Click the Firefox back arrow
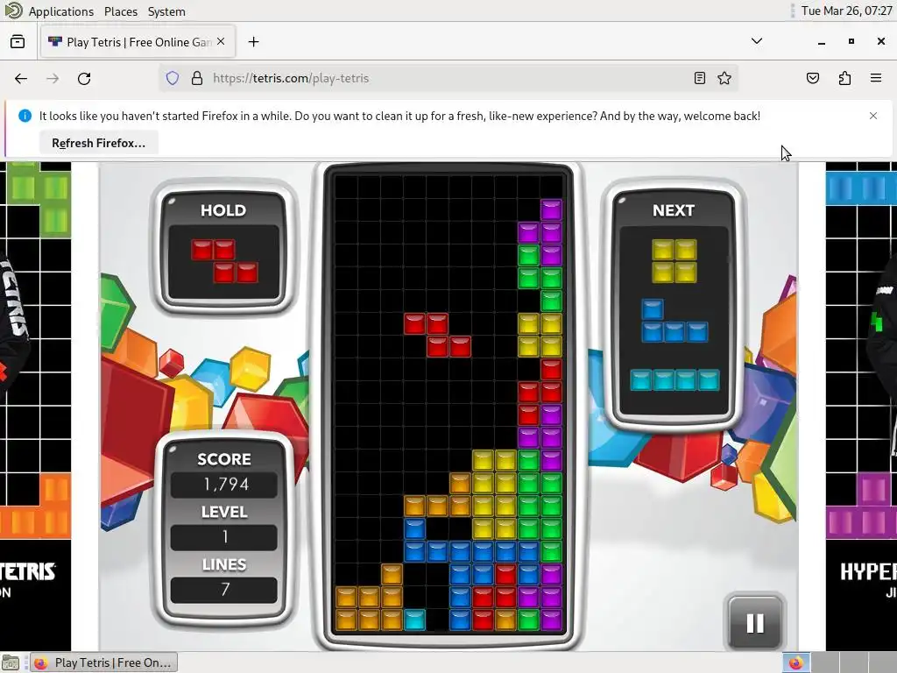 21,78
